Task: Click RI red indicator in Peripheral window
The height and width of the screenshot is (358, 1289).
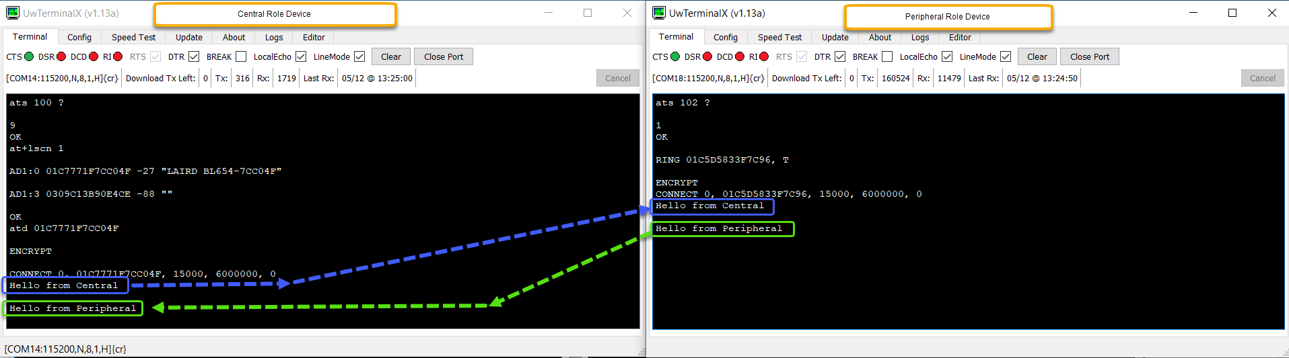Action: pyautogui.click(x=764, y=56)
